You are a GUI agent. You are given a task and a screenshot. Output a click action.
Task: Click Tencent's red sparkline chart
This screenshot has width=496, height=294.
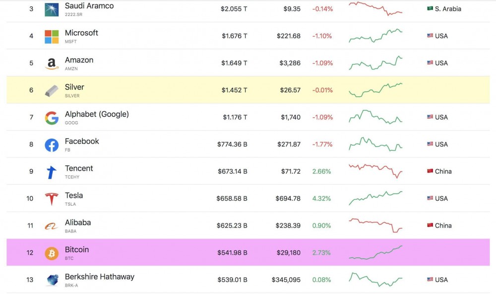(x=375, y=171)
